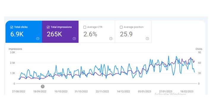Click the 31/10/2022 date label
This screenshot has height=111, width=211.
(x=81, y=92)
